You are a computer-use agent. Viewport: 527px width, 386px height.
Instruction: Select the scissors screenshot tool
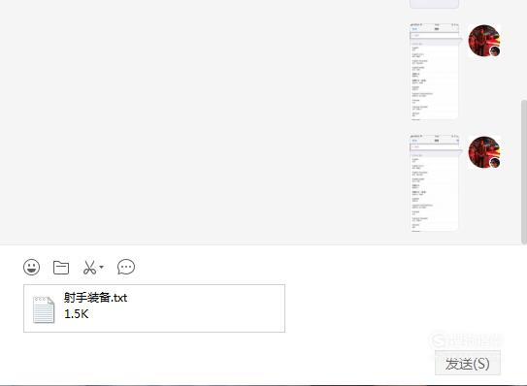coord(89,268)
